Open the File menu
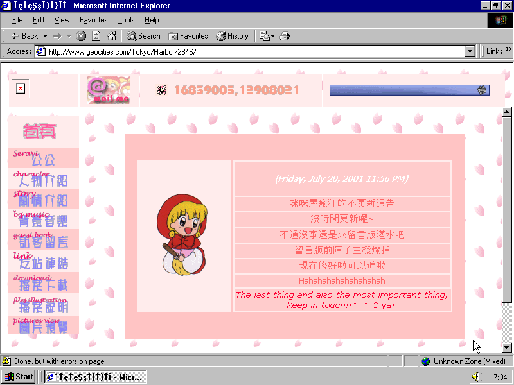514x385 pixels. pyautogui.click(x=17, y=20)
